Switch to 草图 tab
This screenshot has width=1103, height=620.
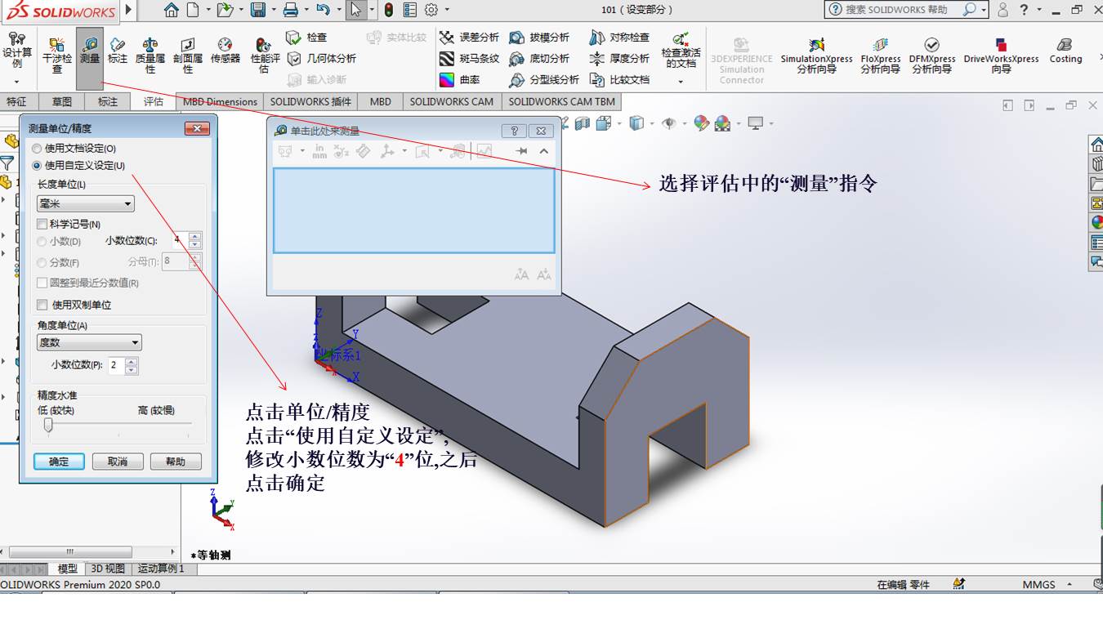click(62, 102)
